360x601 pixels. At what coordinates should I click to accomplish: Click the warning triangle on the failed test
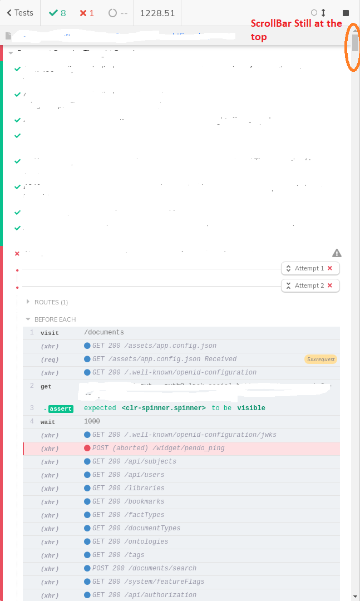tap(337, 253)
